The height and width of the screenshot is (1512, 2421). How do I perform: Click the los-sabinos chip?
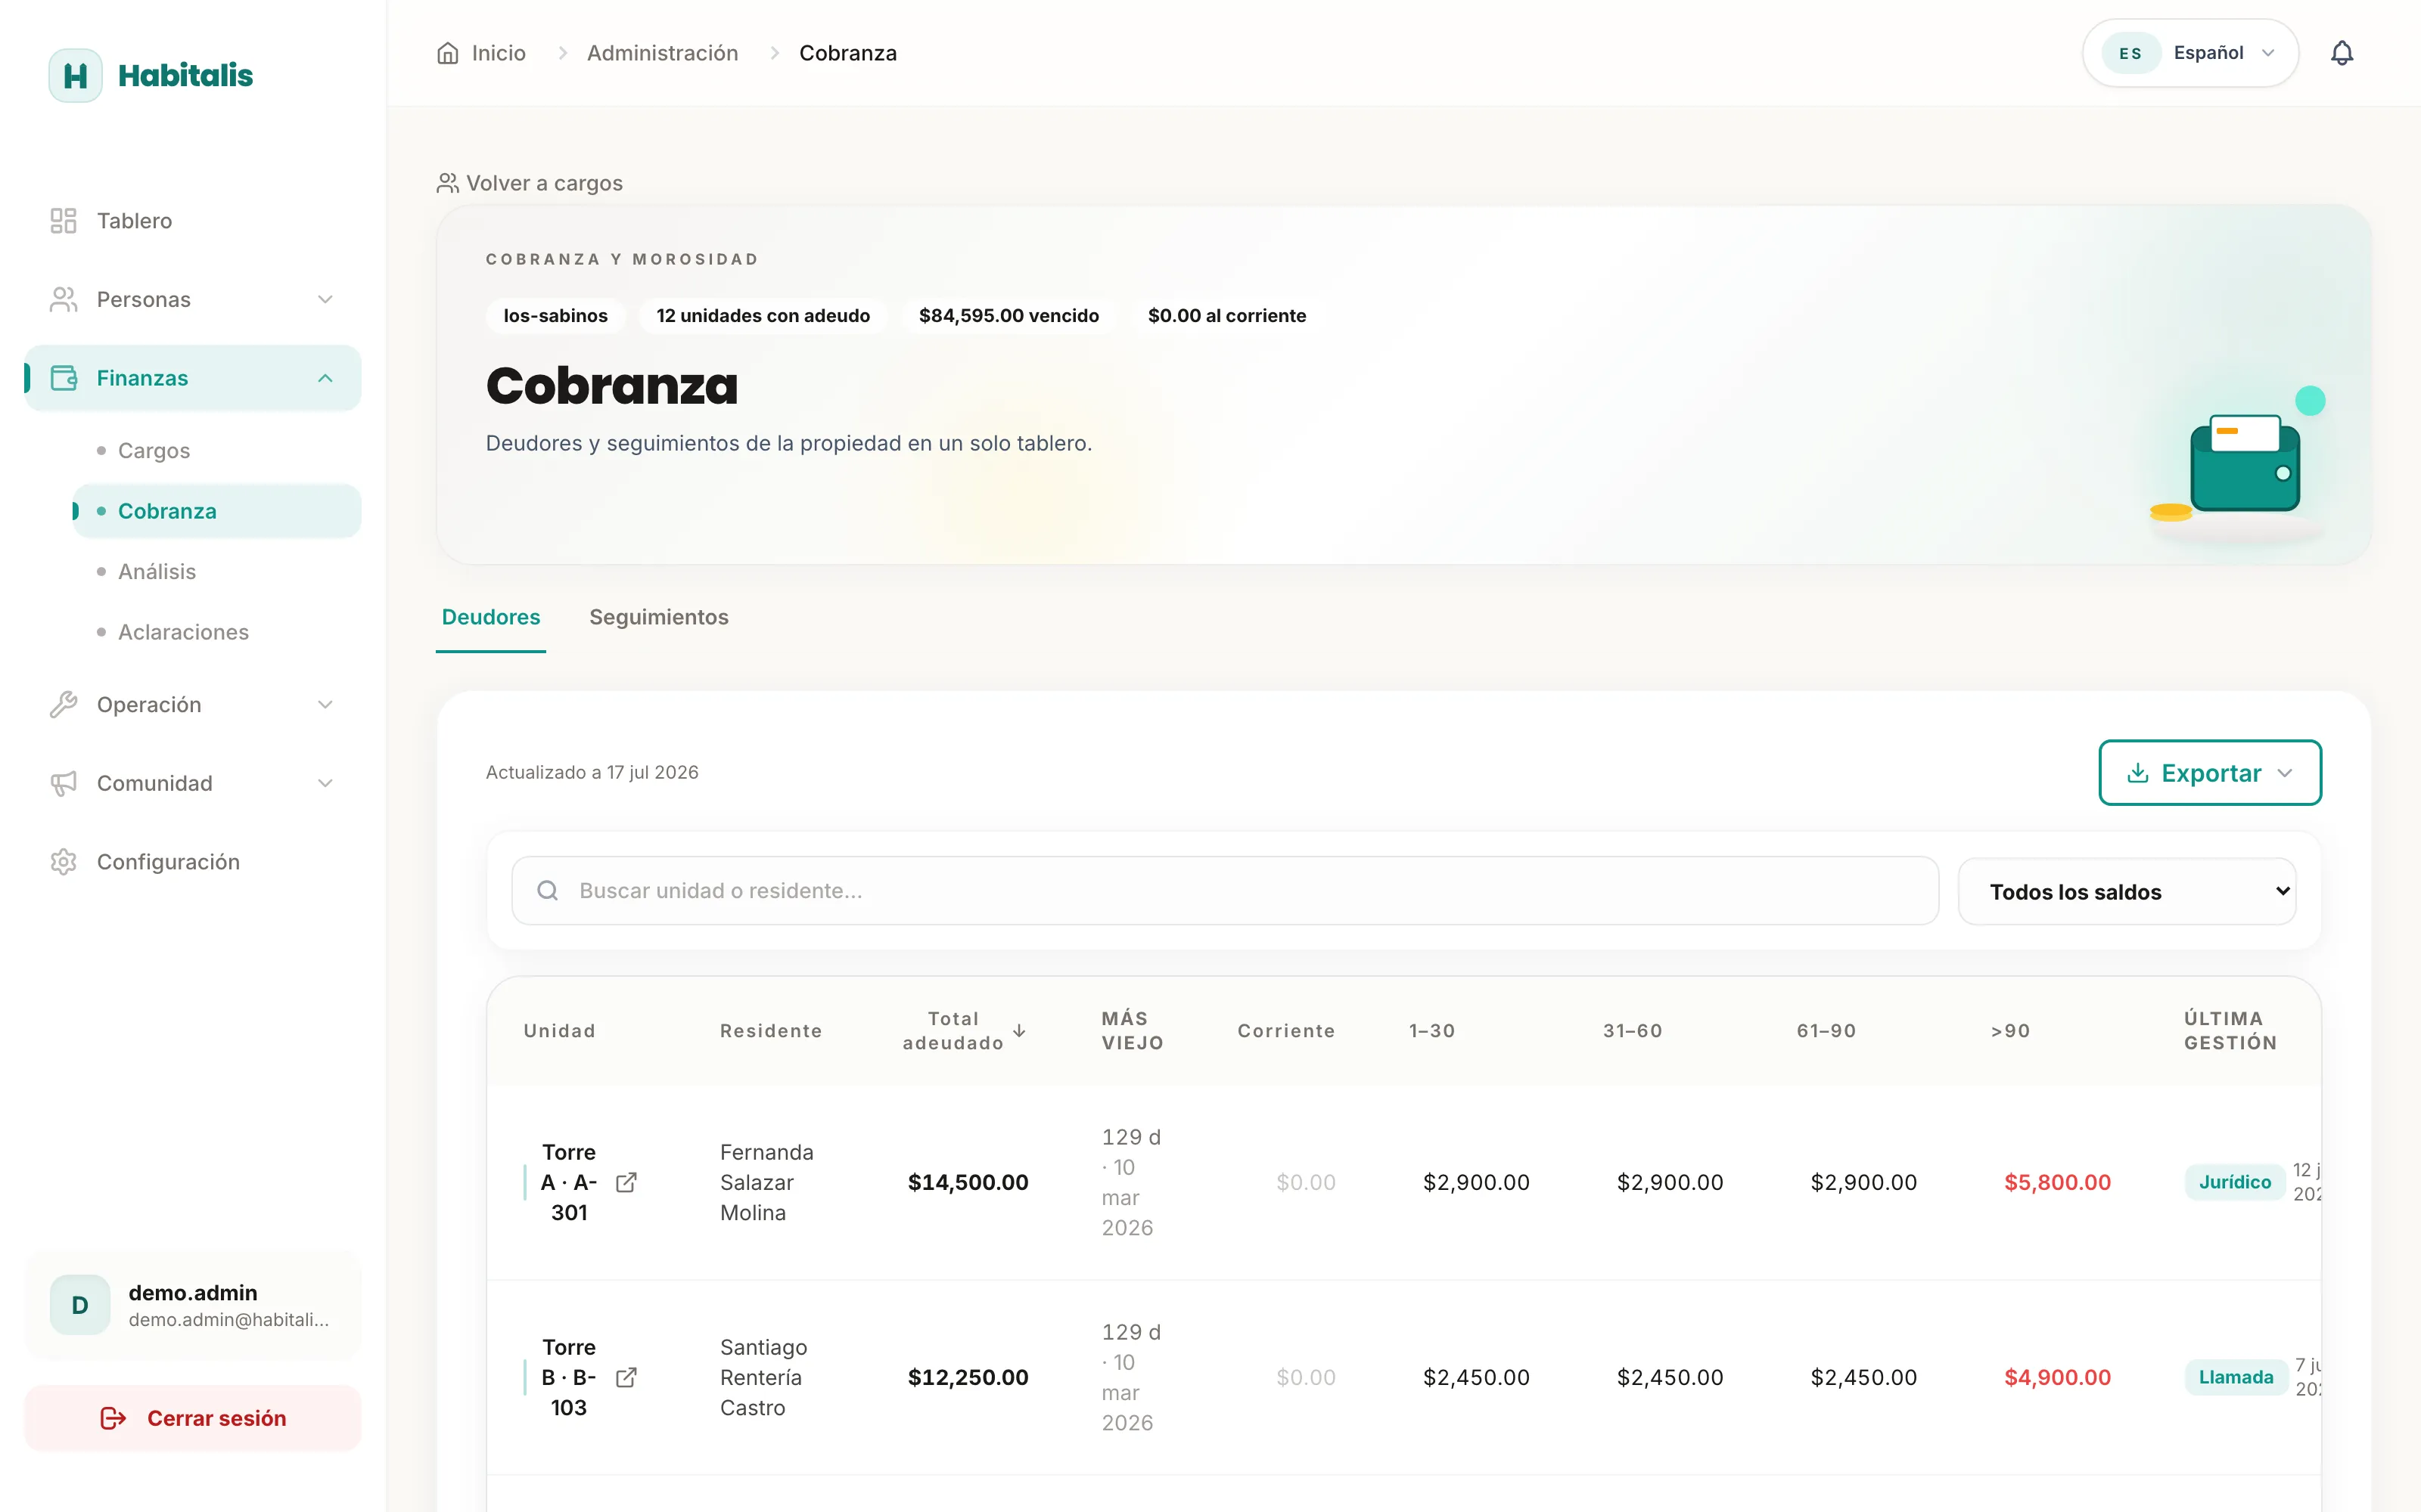point(555,316)
